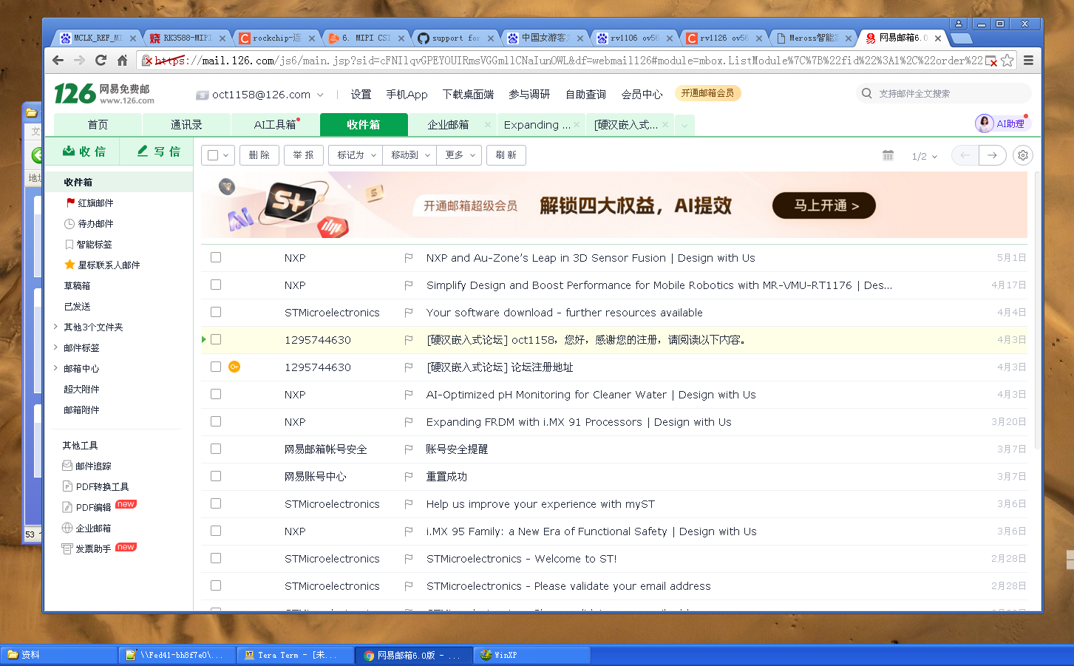Tick the select-all checkbox in toolbar

[x=213, y=155]
